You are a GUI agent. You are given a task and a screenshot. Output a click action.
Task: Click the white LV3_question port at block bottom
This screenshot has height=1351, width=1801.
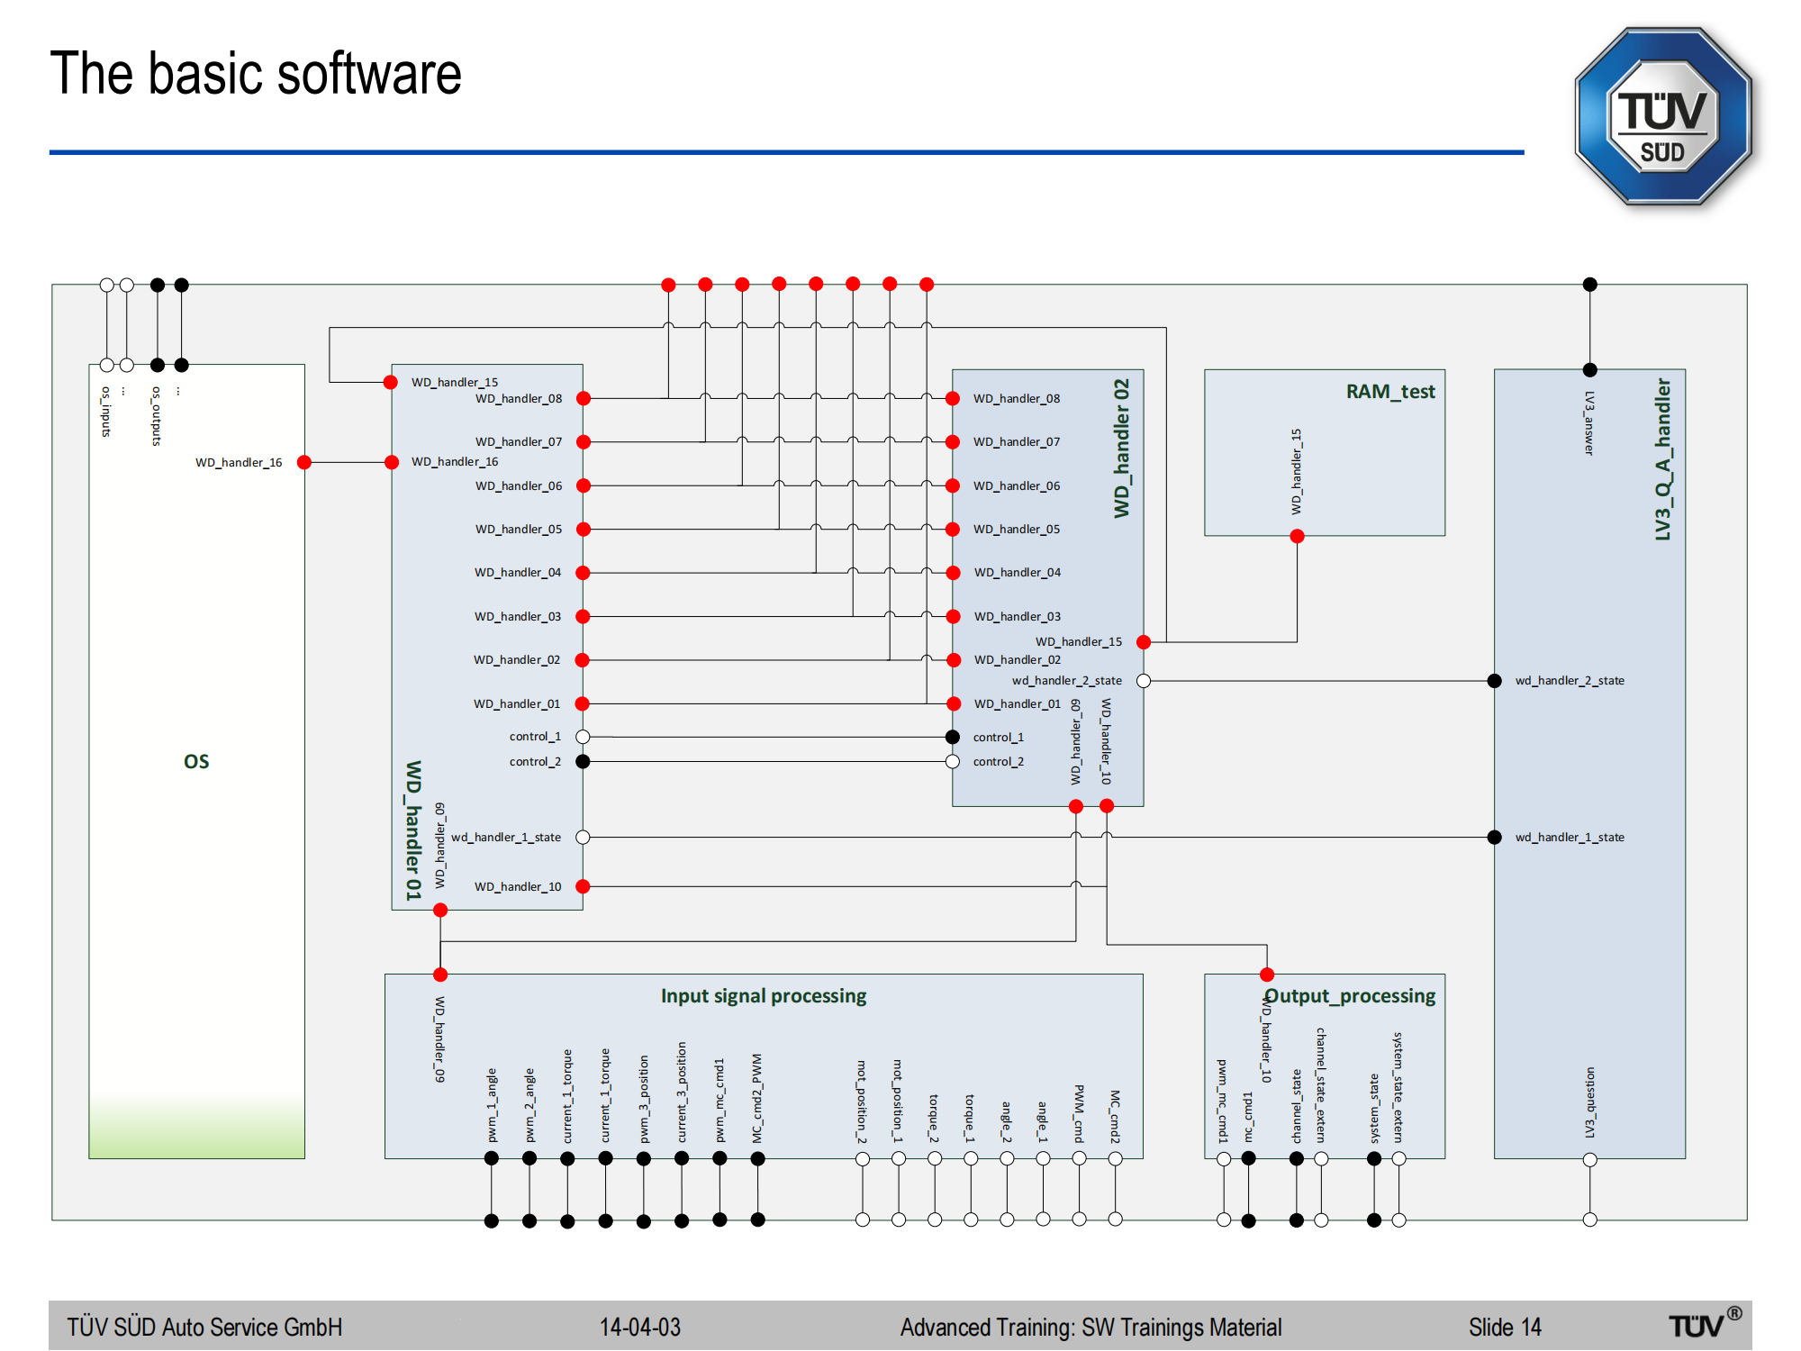[x=1589, y=1159]
